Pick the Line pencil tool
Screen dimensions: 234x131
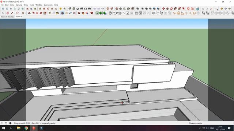[12, 13]
